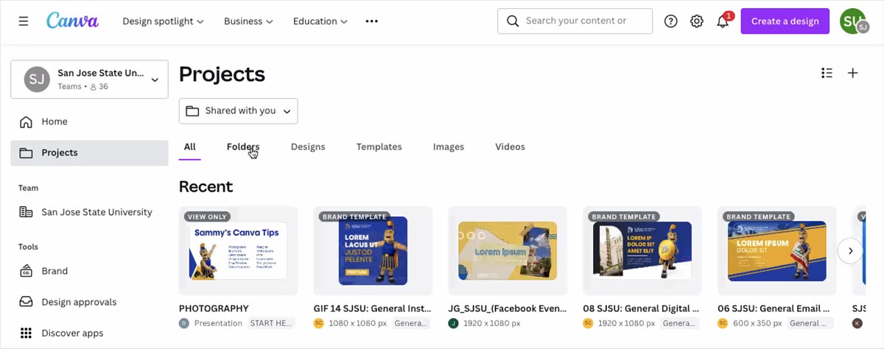Open the hamburger main menu
This screenshot has width=884, height=349.
[x=24, y=21]
